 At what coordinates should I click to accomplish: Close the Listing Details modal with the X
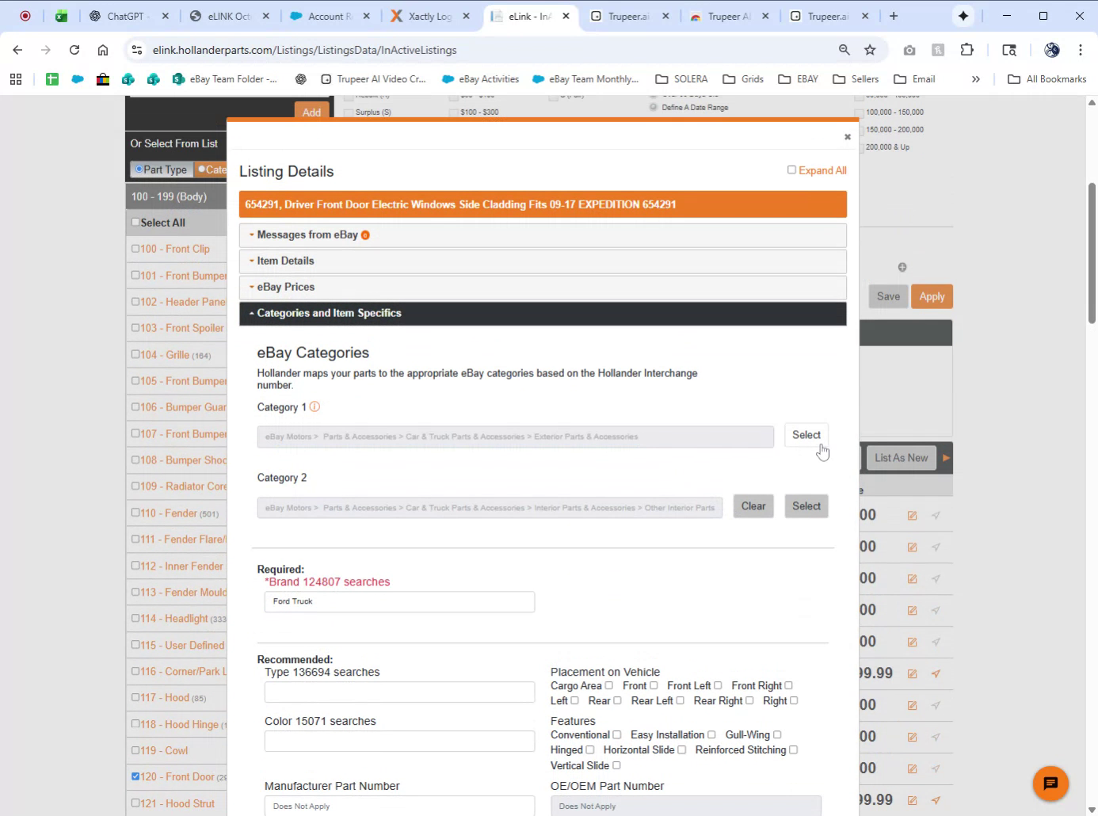[847, 137]
